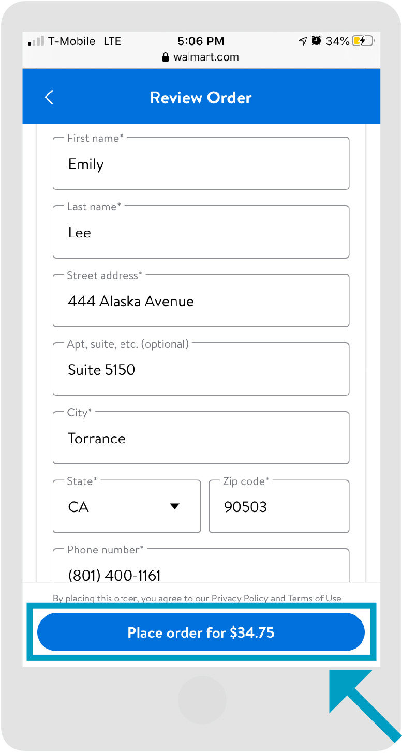402x753 pixels.
Task: Tap the Review Order heading
Action: tap(201, 98)
